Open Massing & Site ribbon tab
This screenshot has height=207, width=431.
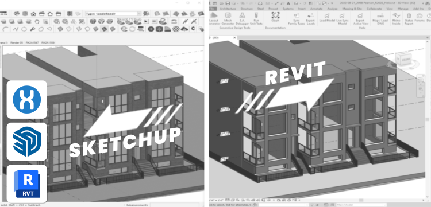click(352, 9)
